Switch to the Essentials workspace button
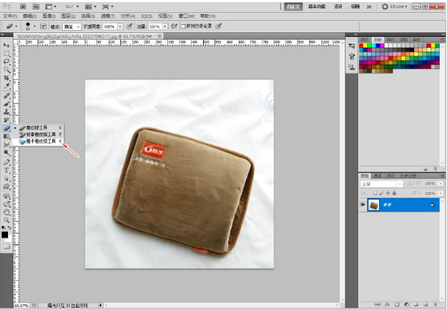 coord(317,6)
